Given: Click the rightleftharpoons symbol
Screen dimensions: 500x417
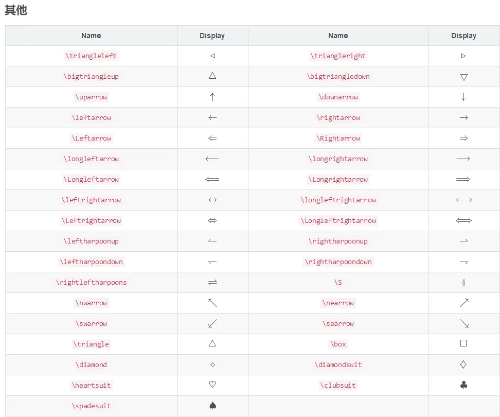Looking at the screenshot, I should (x=212, y=282).
